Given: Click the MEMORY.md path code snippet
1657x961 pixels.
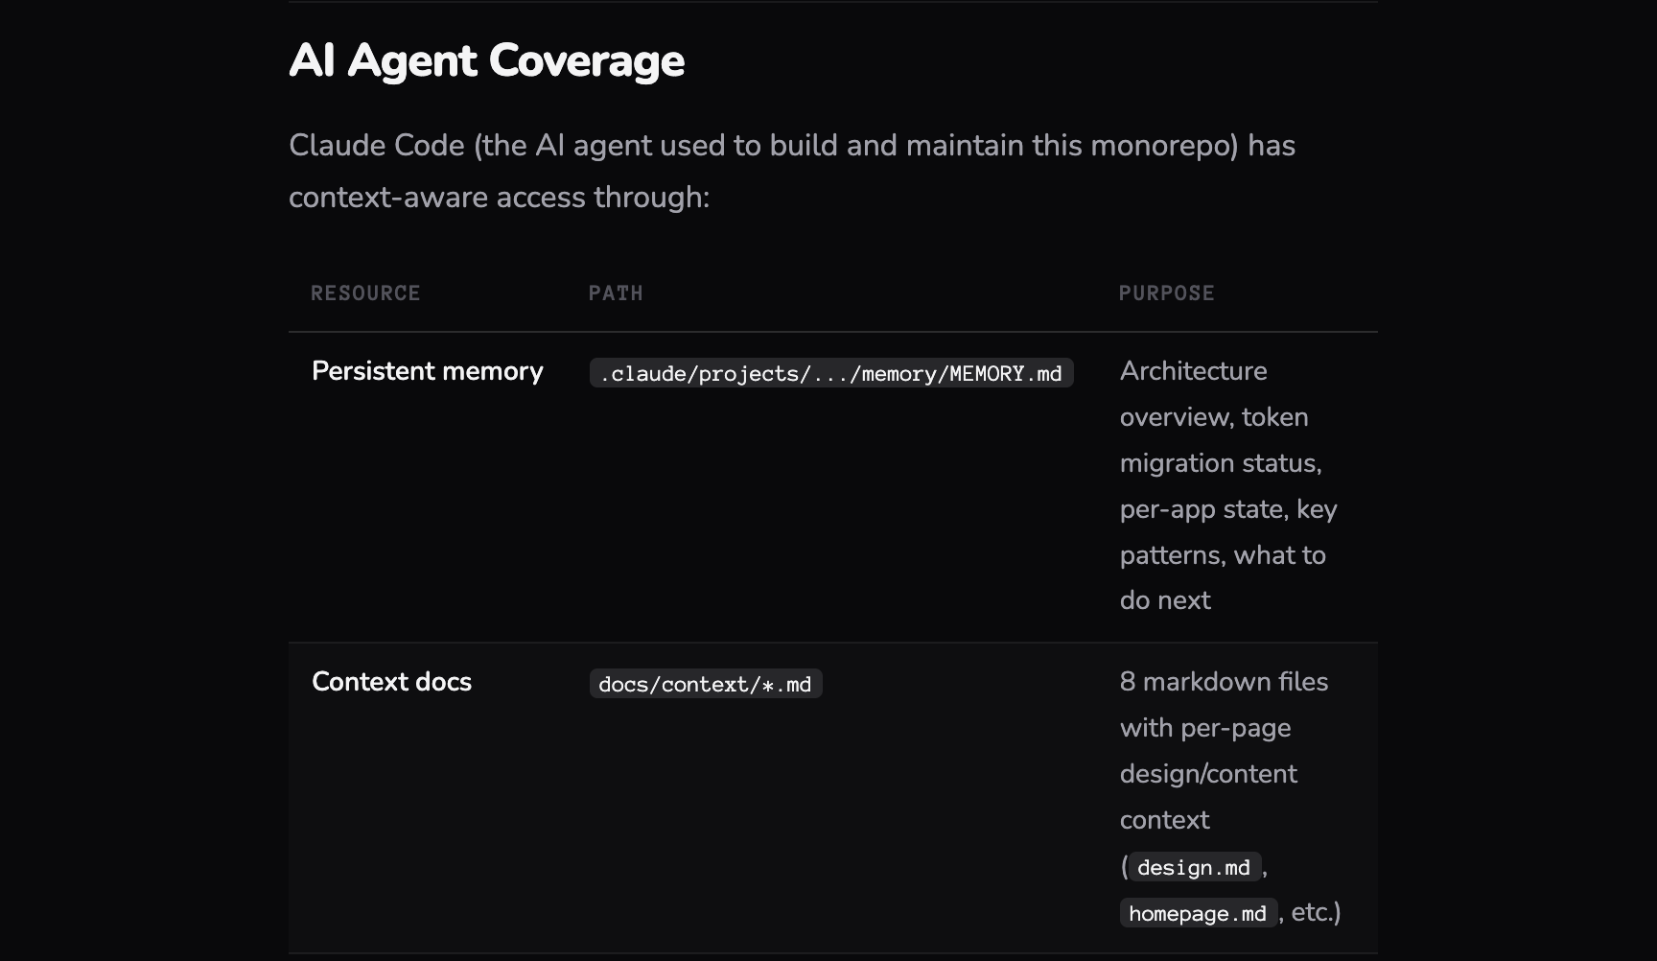Looking at the screenshot, I should click(x=831, y=374).
